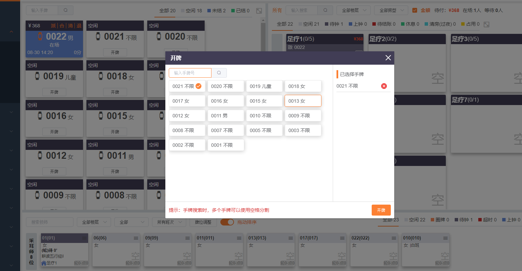Click the house icon on technician card 01(01)
This screenshot has height=271, width=522.
pos(44,263)
